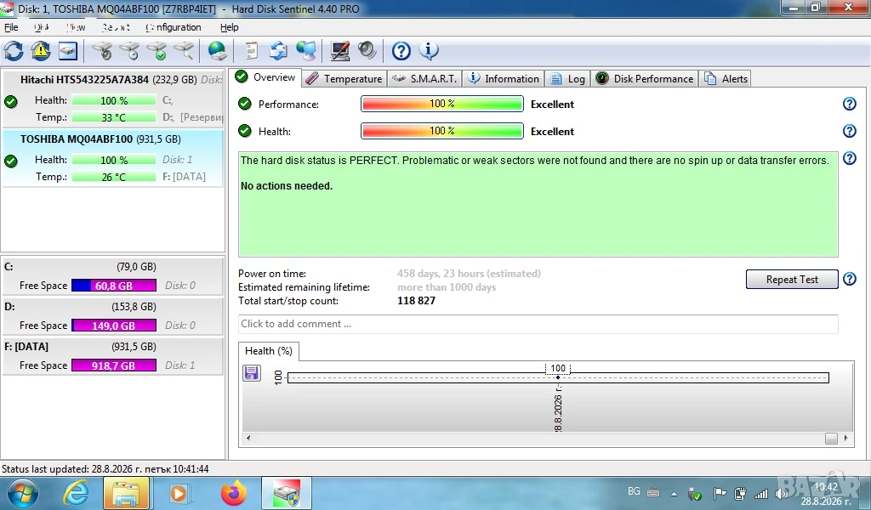
Task: Switch to the Alerts tab
Action: (x=726, y=79)
